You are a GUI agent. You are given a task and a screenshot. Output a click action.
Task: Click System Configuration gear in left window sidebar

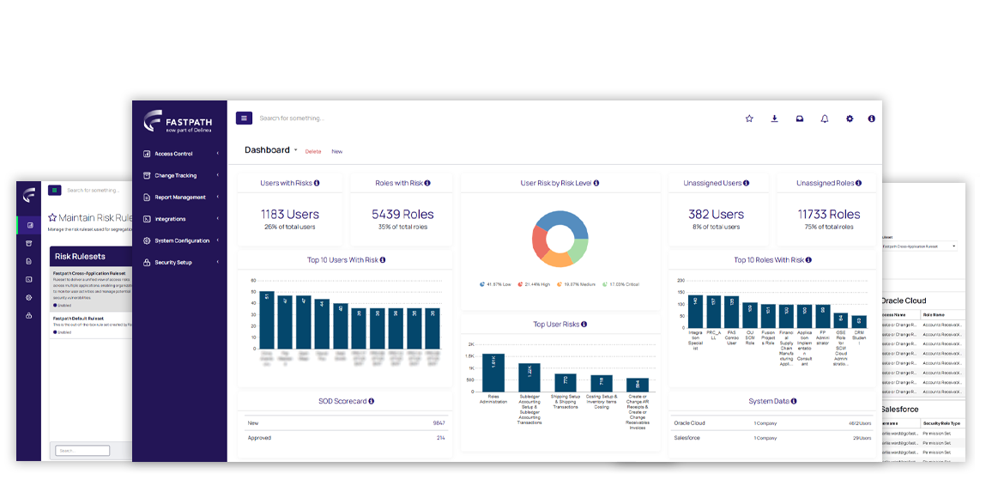click(29, 298)
